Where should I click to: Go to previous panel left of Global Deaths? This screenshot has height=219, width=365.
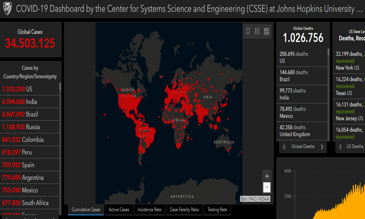[x=284, y=147]
